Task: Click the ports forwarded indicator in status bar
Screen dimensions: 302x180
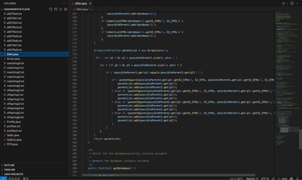Action: [x=25, y=178]
